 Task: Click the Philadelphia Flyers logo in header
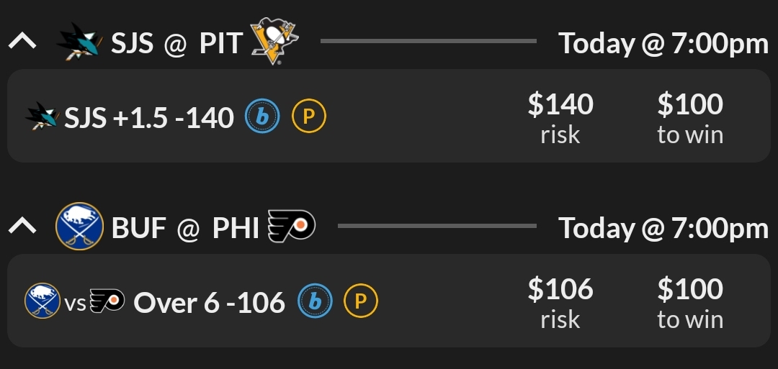(291, 226)
